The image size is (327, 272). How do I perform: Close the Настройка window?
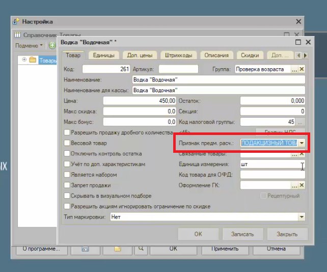(298, 21)
